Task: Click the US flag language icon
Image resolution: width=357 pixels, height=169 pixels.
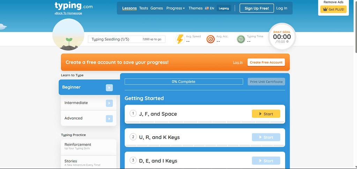Action: (207, 8)
